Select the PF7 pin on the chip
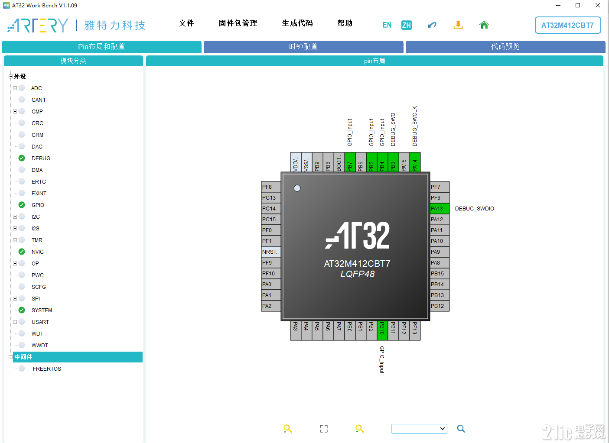Image resolution: width=609 pixels, height=443 pixels. [440, 187]
